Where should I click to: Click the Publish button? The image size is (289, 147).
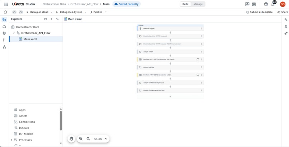(96, 12)
